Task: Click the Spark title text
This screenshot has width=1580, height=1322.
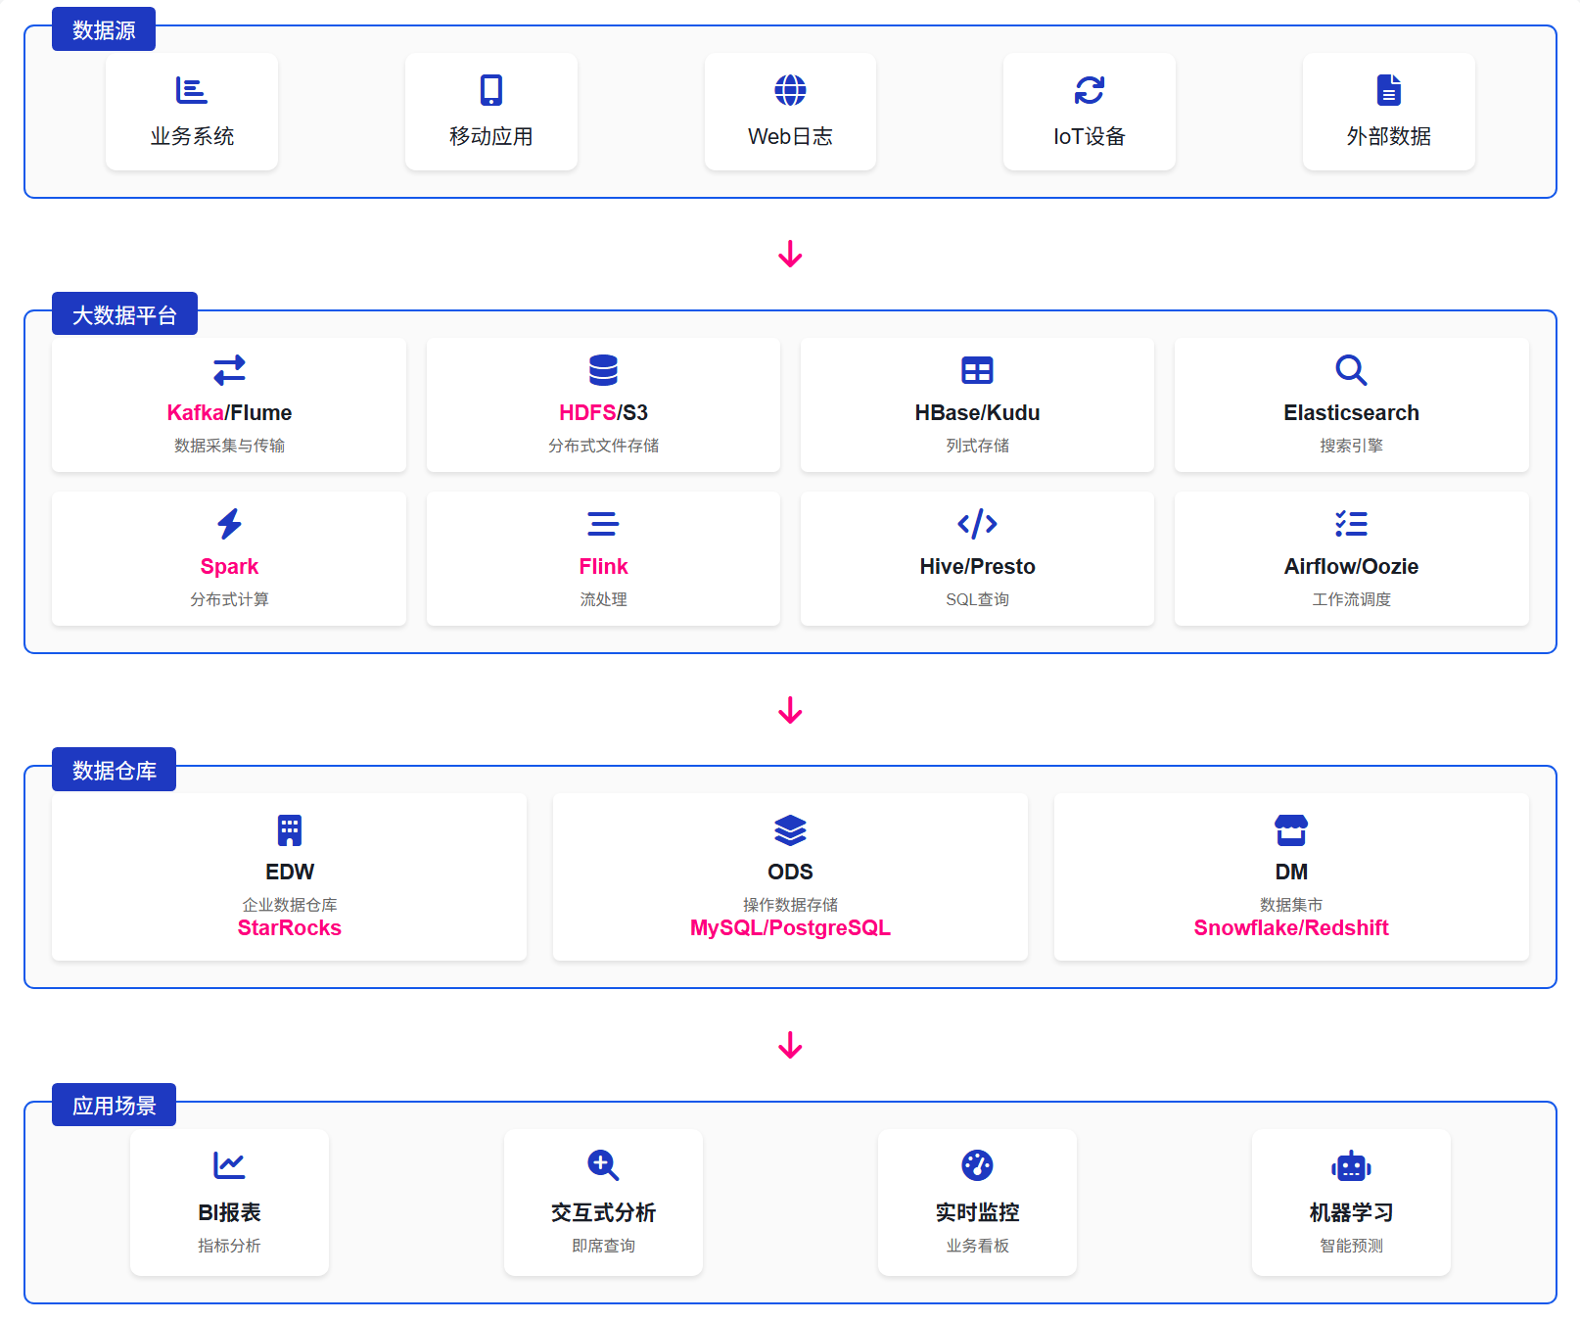Action: [229, 567]
